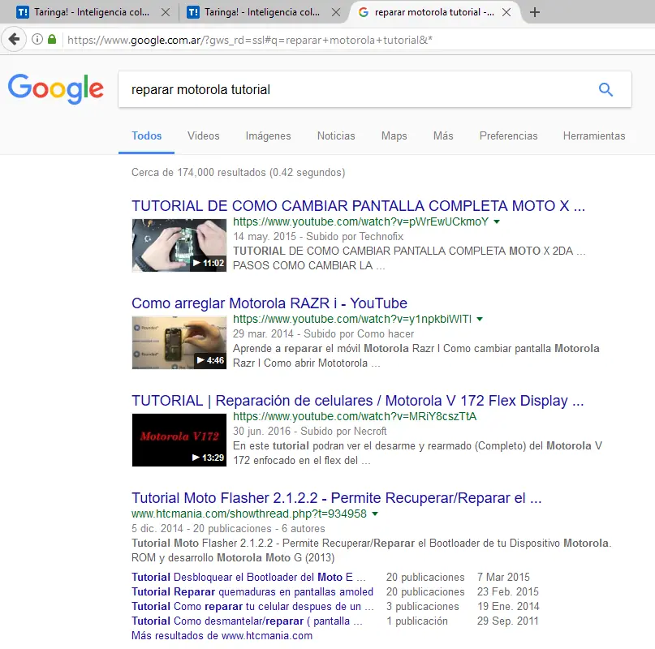The width and height of the screenshot is (655, 649).
Task: Click the 19 Ene. 2014 date entry
Action: click(x=508, y=606)
